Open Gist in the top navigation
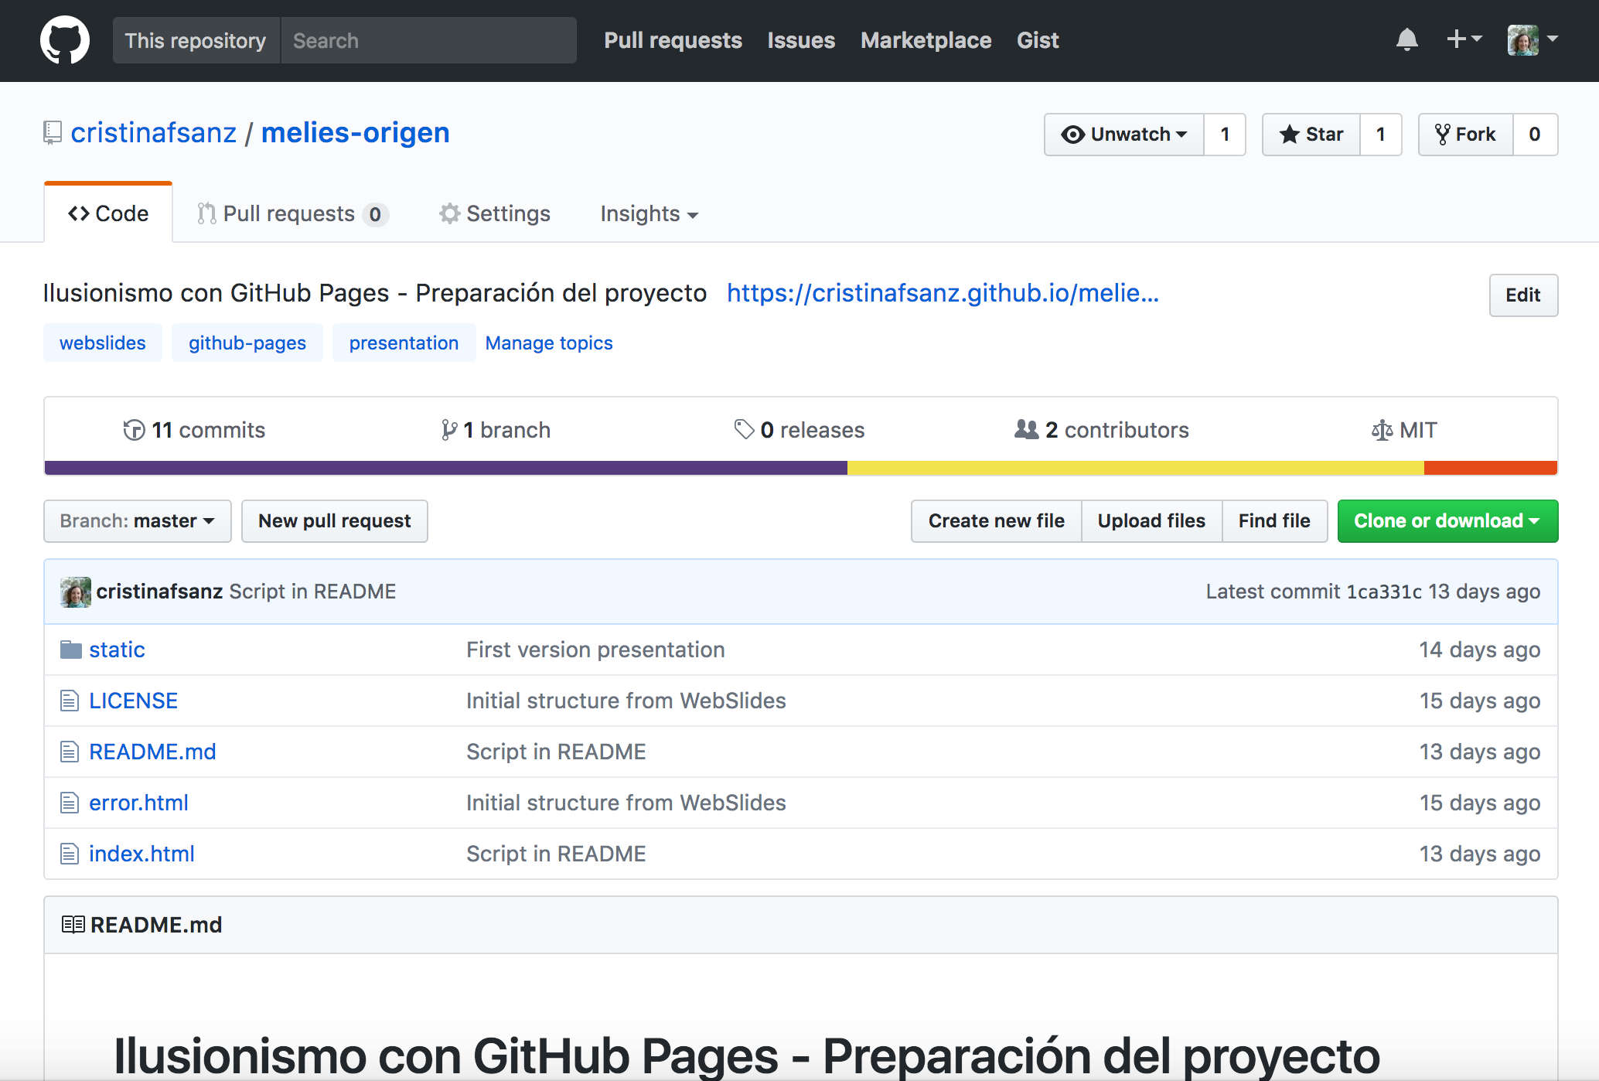 coord(1038,40)
